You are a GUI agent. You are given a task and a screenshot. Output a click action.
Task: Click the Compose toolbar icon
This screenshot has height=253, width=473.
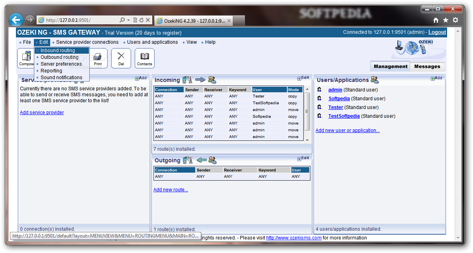coord(26,58)
